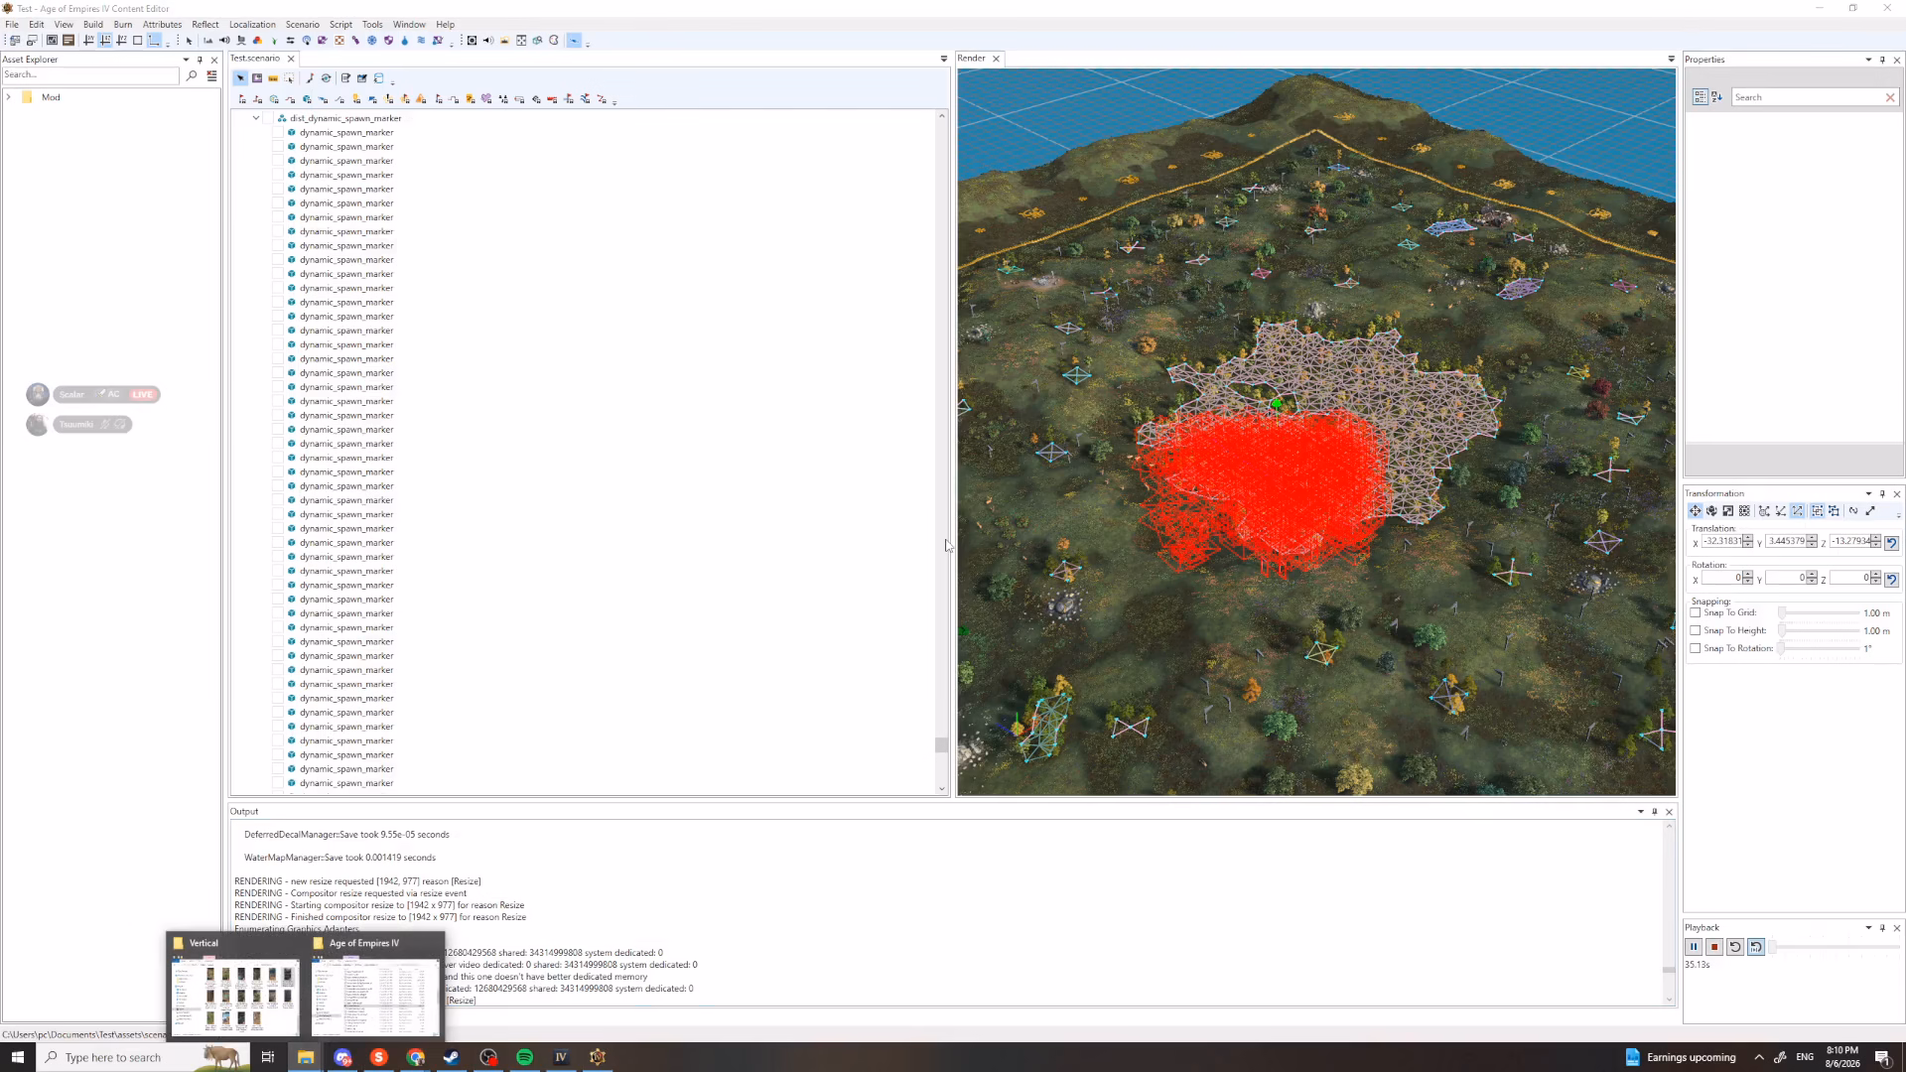The image size is (1906, 1072).
Task: Click the Asset Explorer search magnifier icon
Action: pyautogui.click(x=192, y=75)
